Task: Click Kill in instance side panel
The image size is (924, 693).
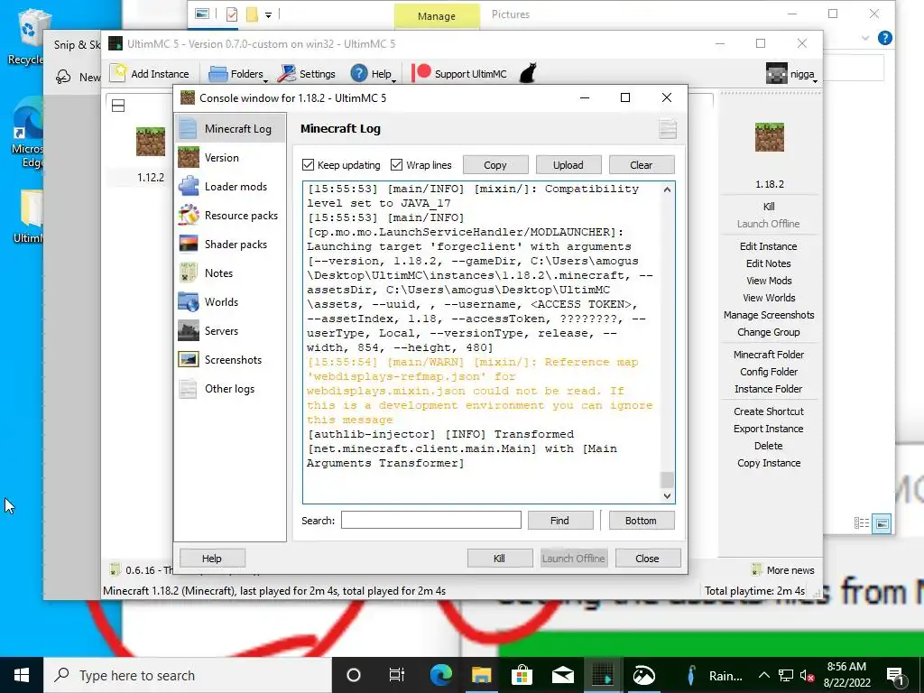Action: tap(769, 207)
